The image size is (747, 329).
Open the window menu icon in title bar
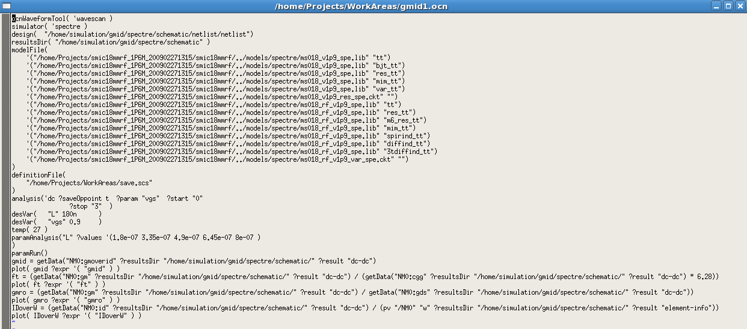coord(5,6)
